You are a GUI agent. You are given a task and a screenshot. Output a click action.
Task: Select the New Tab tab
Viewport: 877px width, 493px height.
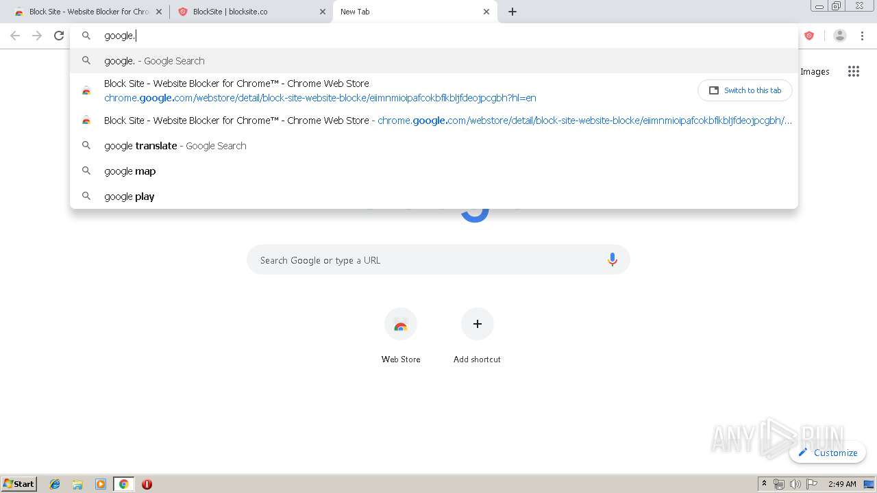(x=415, y=12)
